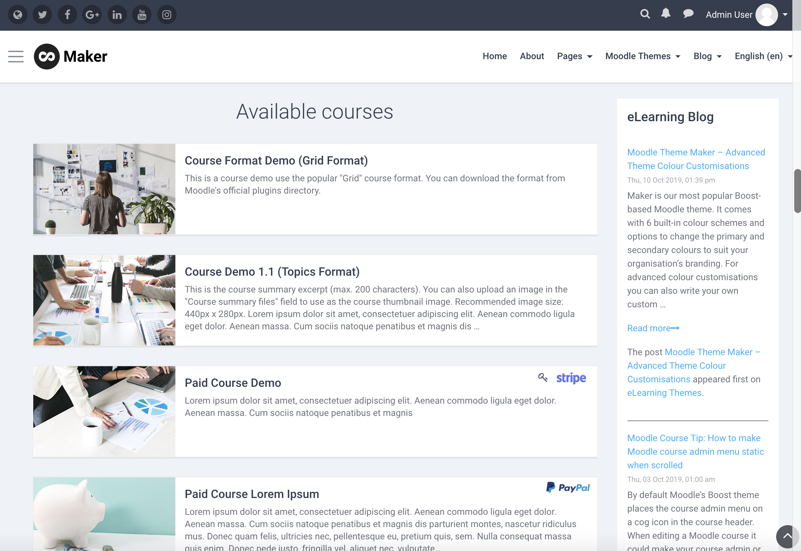Click the search magnifying glass icon
This screenshot has width=801, height=551.
coord(644,14)
